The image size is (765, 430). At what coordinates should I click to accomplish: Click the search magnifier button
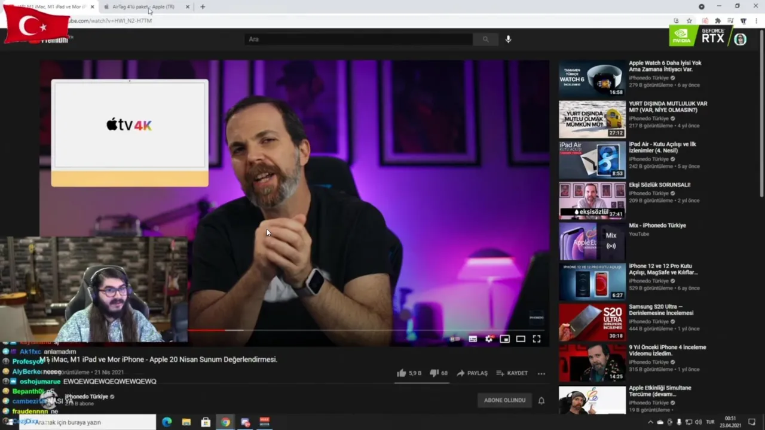tap(486, 39)
